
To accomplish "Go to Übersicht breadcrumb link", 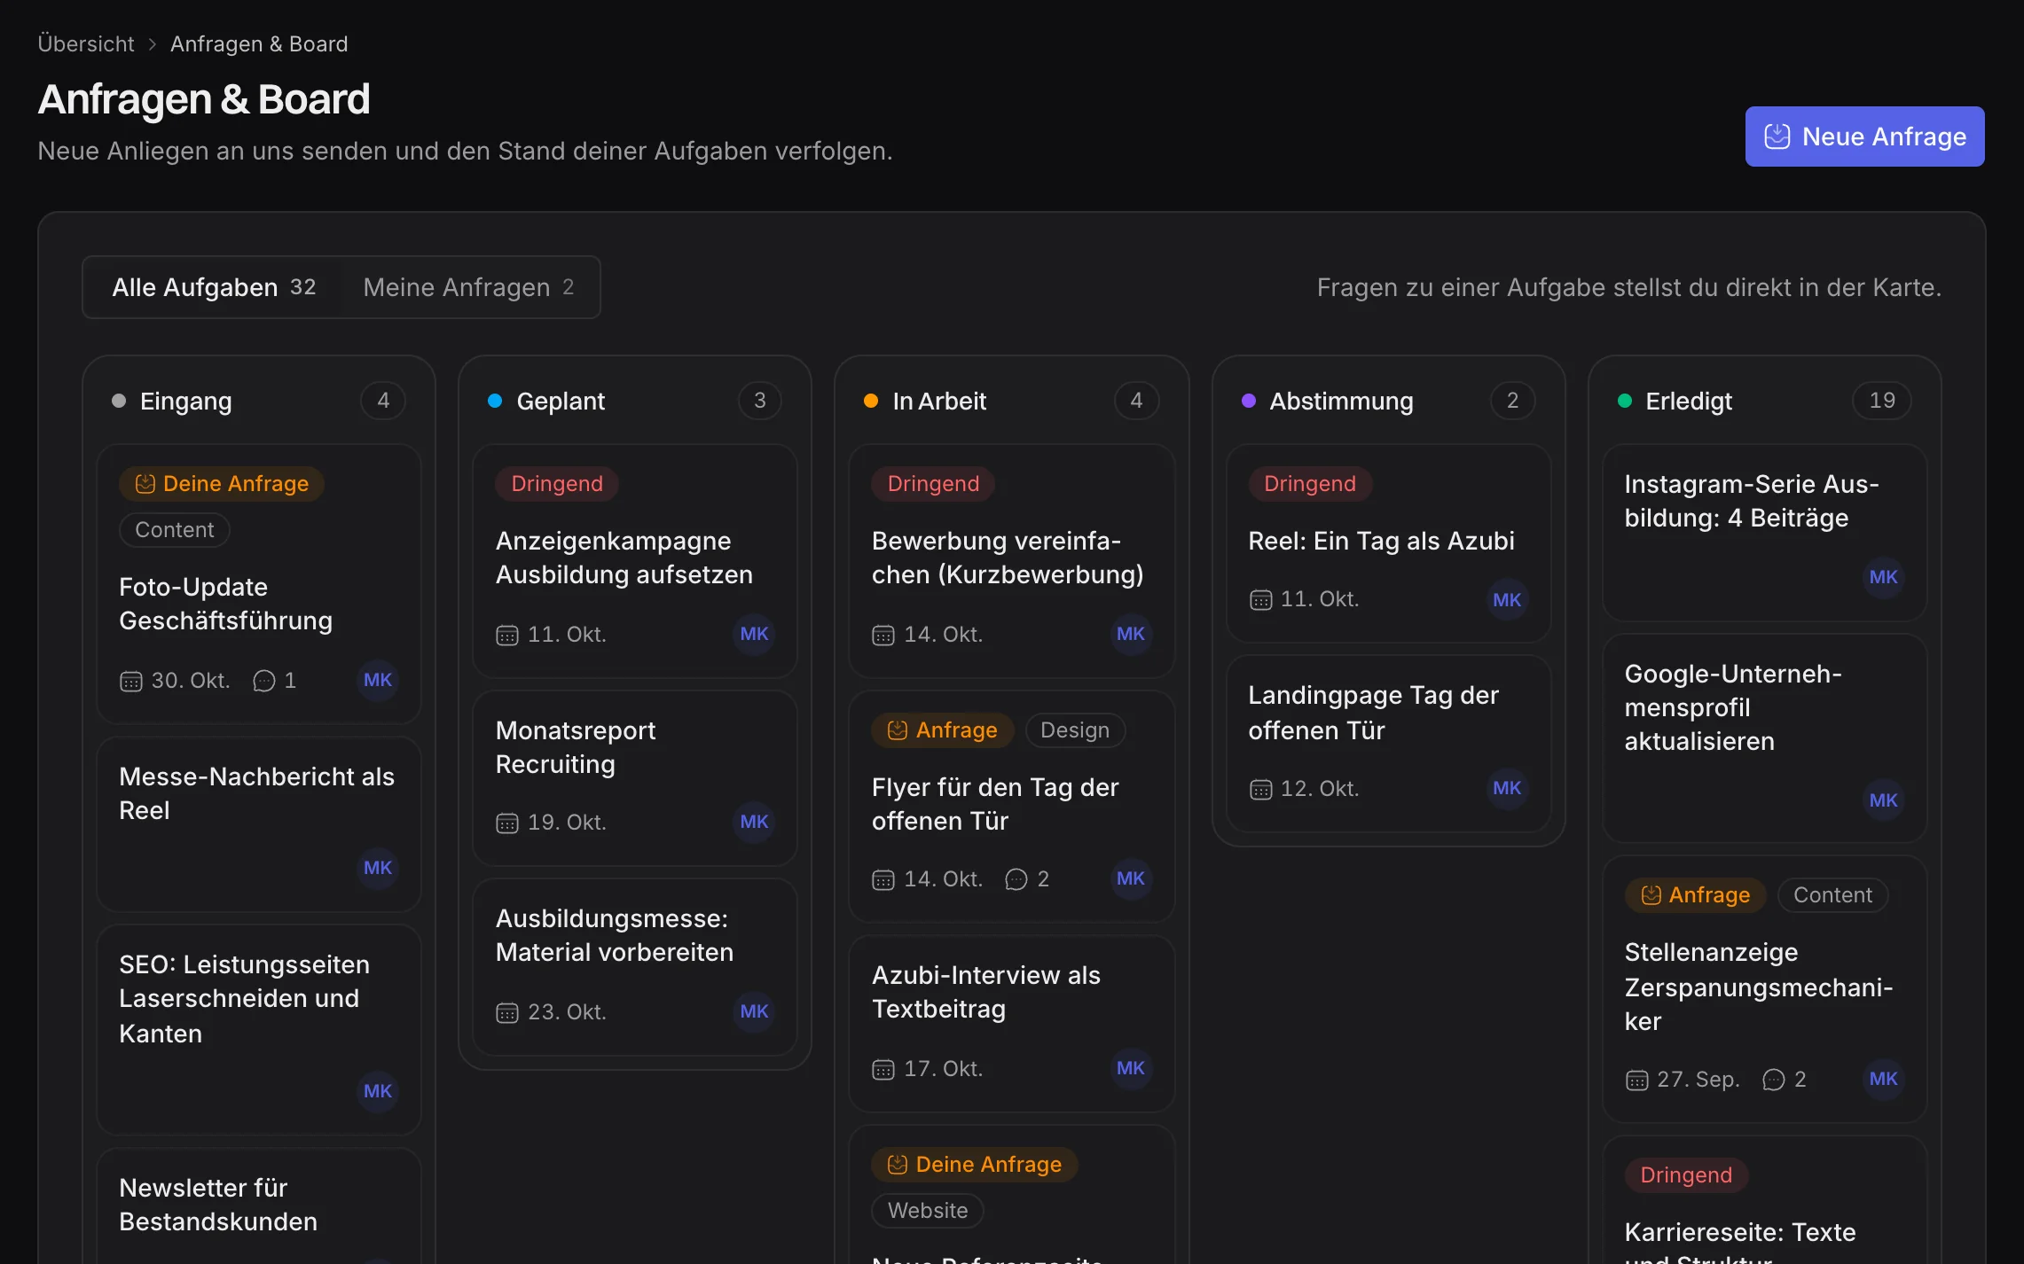I will [x=86, y=43].
